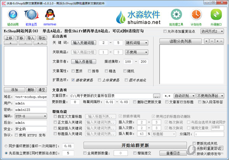Toggle 更新完成关机 checkbox
The image size is (229, 160).
point(194,143)
